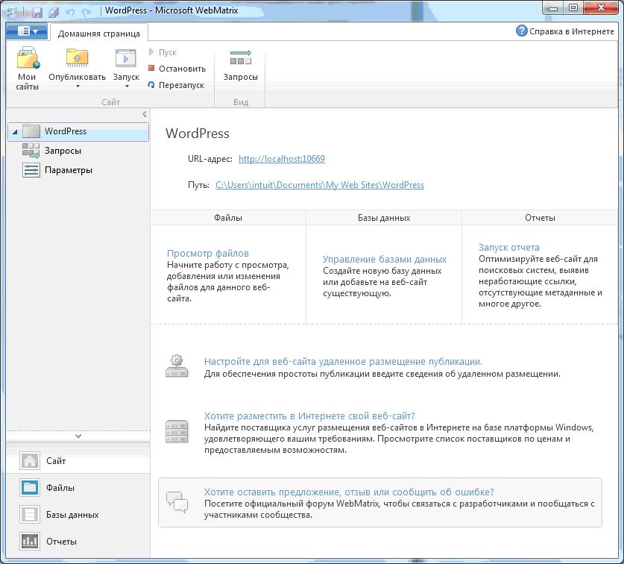Click the WordPress heading text
Viewport: 624px width, 564px height.
(198, 133)
